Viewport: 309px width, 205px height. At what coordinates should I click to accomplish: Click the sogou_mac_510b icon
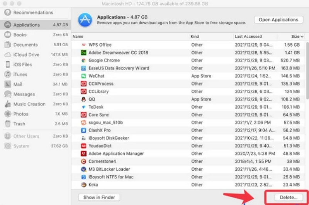[83, 123]
